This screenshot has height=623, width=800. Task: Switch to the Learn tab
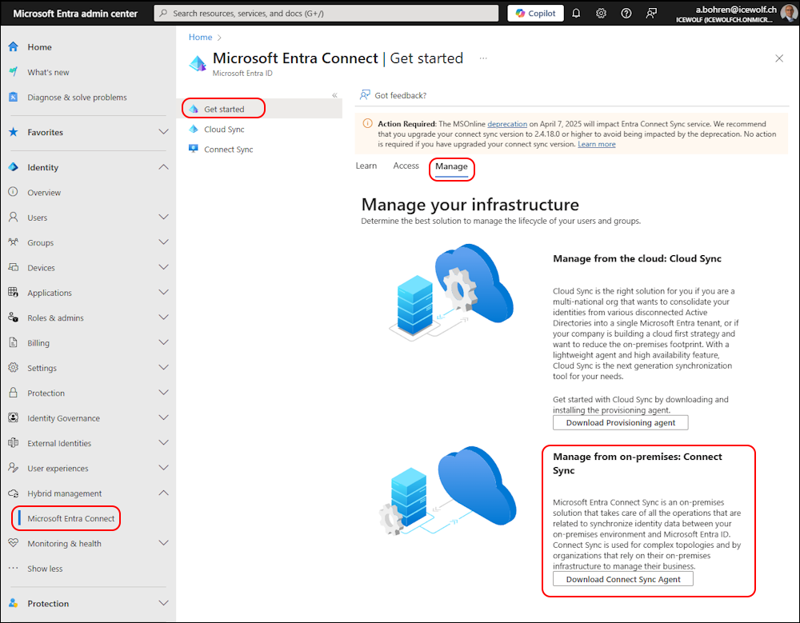coord(366,166)
